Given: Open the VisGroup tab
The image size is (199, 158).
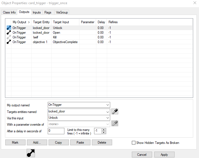Looking at the screenshot, I should pos(62,12).
